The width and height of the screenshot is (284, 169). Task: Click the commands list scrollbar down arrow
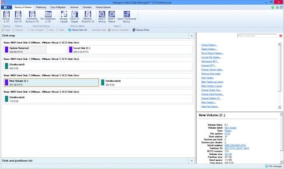click(x=279, y=107)
